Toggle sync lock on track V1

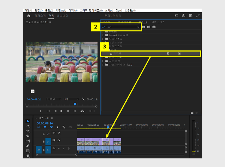click(x=54, y=140)
